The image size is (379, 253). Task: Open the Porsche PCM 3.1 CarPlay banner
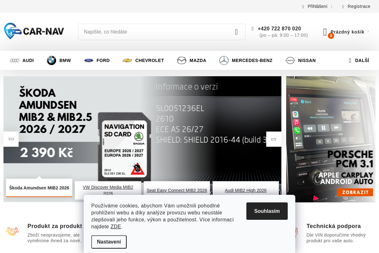pos(331,139)
